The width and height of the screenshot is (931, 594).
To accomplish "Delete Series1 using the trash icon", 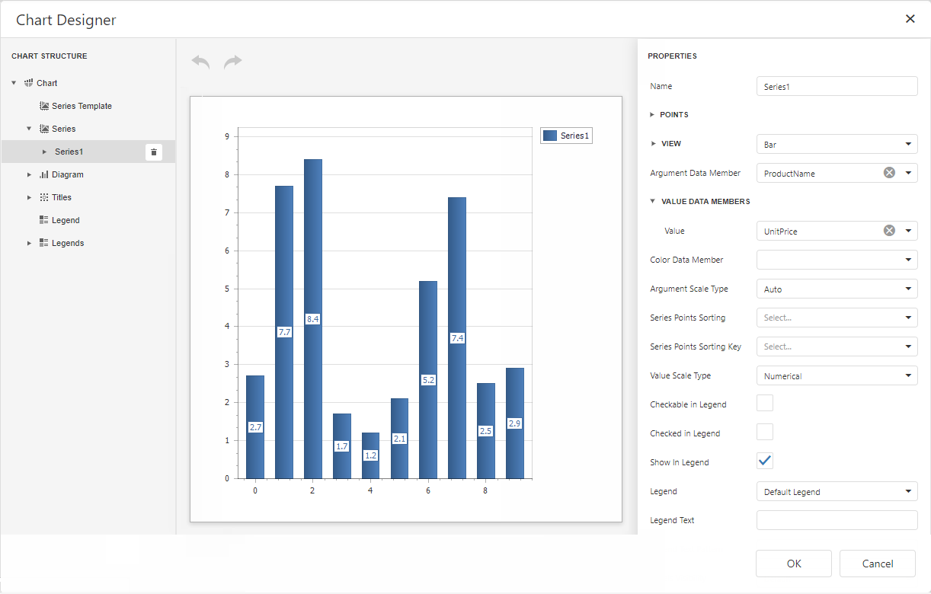I will [x=154, y=152].
